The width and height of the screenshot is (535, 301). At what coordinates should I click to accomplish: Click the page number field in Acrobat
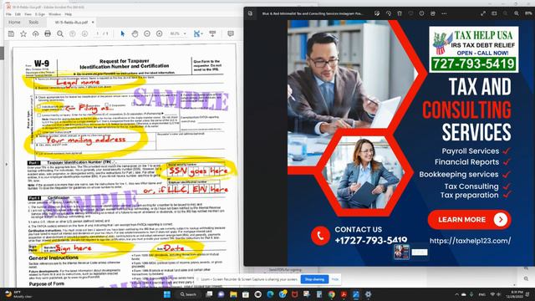(98, 33)
